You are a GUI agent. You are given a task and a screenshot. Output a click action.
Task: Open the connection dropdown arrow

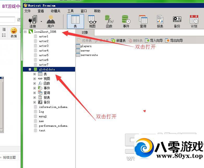click(x=41, y=21)
